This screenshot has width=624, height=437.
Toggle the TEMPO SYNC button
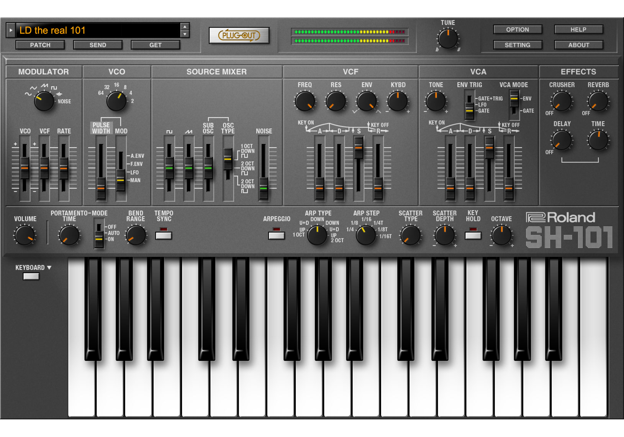pos(164,235)
